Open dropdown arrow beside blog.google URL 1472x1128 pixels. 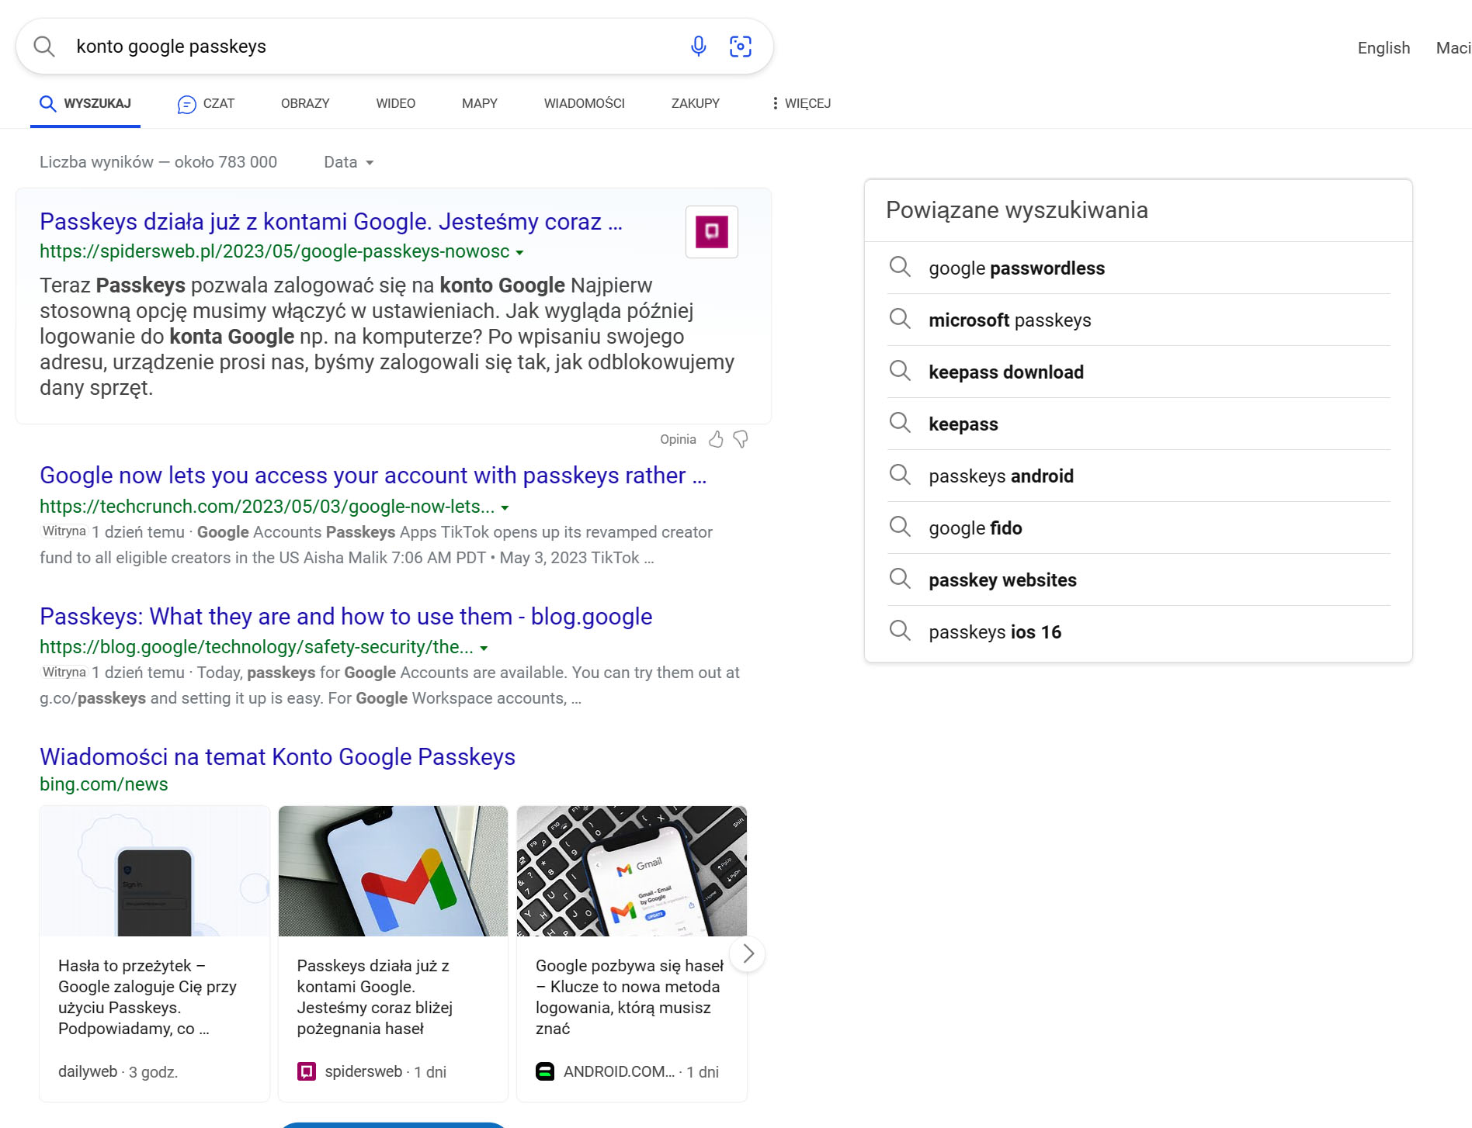coord(484,649)
